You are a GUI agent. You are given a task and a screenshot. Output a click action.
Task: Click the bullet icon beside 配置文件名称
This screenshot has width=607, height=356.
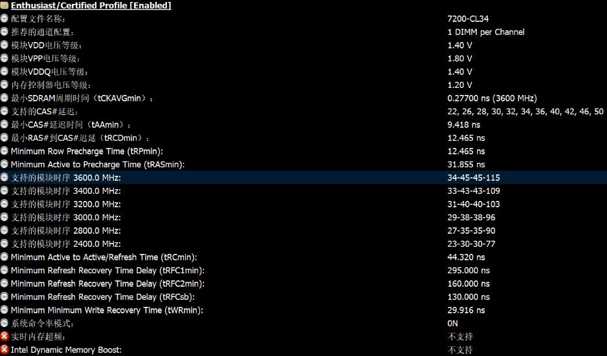tap(5, 19)
